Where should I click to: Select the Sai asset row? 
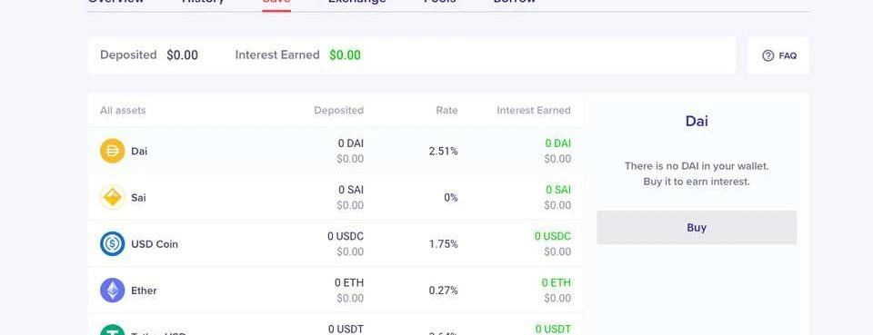(336, 197)
